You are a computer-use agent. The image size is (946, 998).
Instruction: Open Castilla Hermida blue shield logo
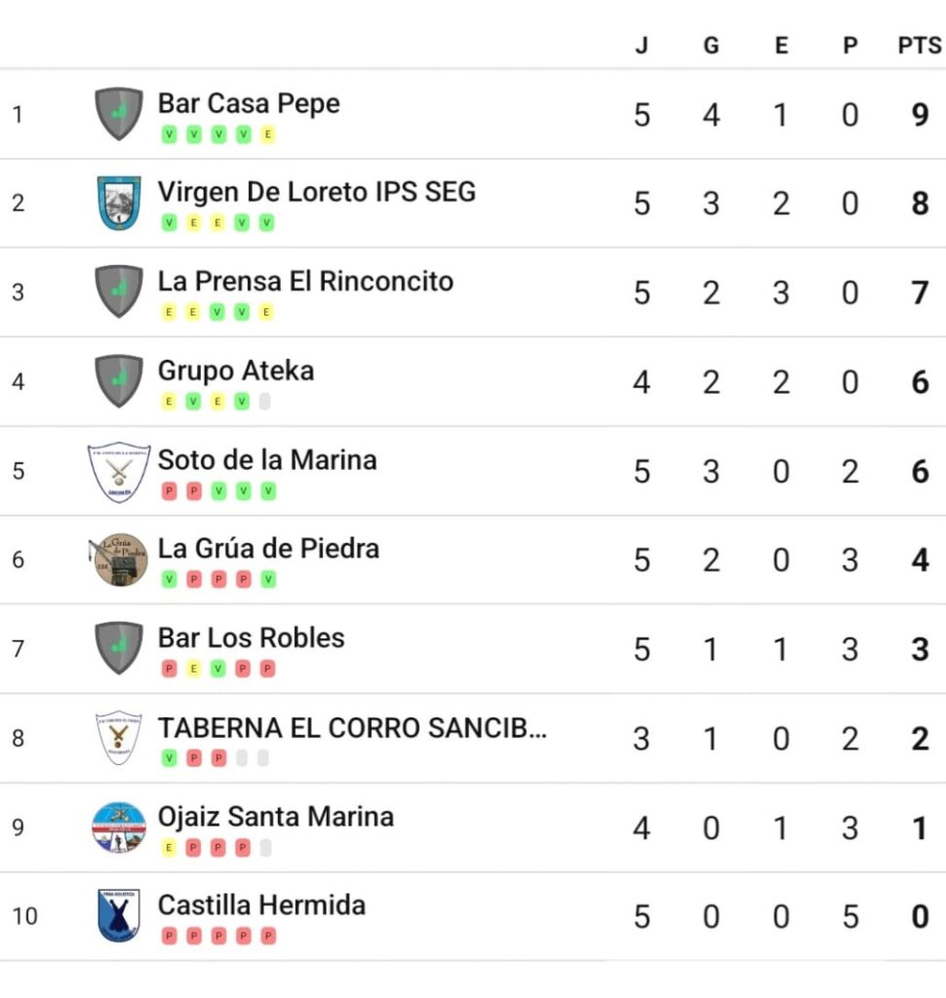point(118,916)
